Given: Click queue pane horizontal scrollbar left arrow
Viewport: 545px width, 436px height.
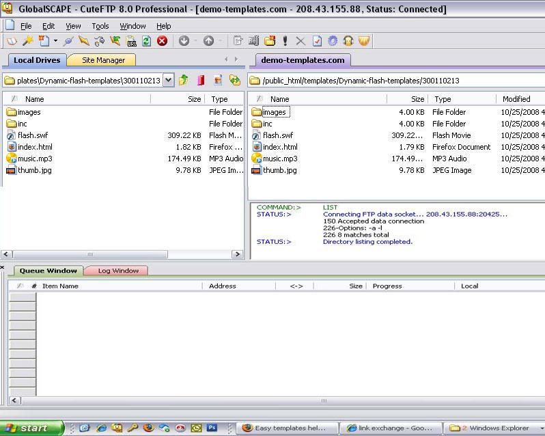Looking at the screenshot, I should click(x=14, y=400).
